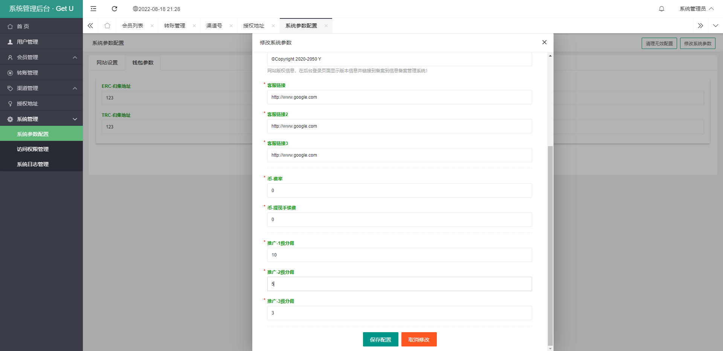
Task: Switch to the 网站设置 tab
Action: tap(107, 62)
